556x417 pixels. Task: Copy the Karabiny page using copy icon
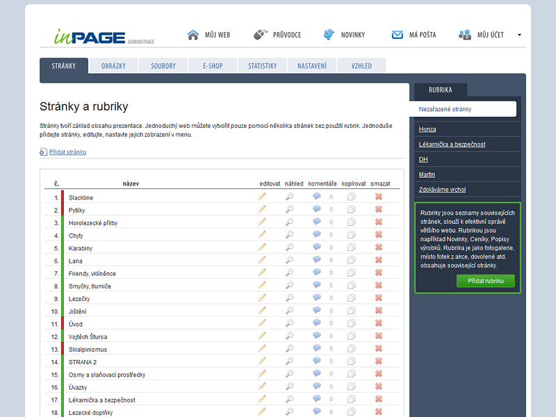pos(351,248)
